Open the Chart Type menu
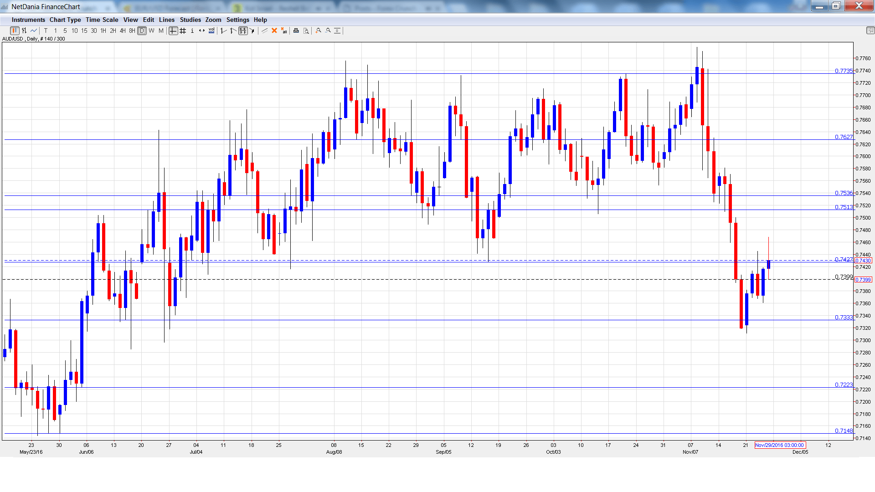 [x=65, y=20]
